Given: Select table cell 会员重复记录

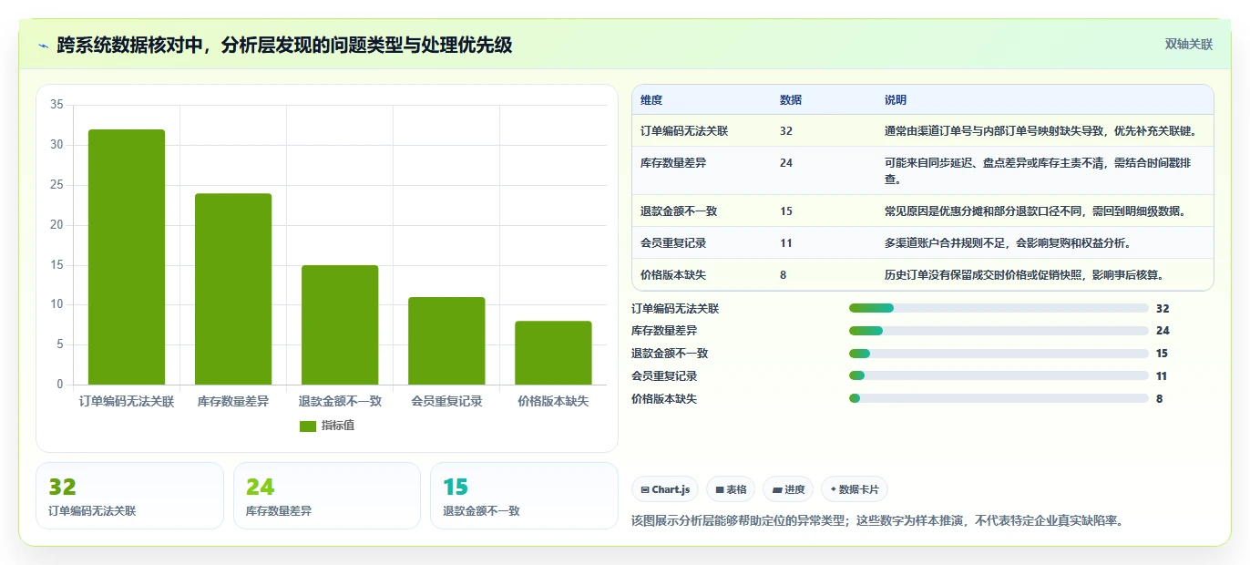Looking at the screenshot, I should click(x=673, y=243).
